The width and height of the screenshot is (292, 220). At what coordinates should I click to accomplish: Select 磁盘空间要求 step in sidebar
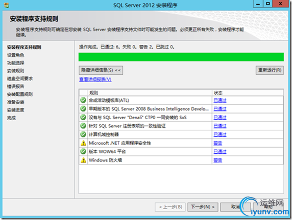(x=20, y=78)
